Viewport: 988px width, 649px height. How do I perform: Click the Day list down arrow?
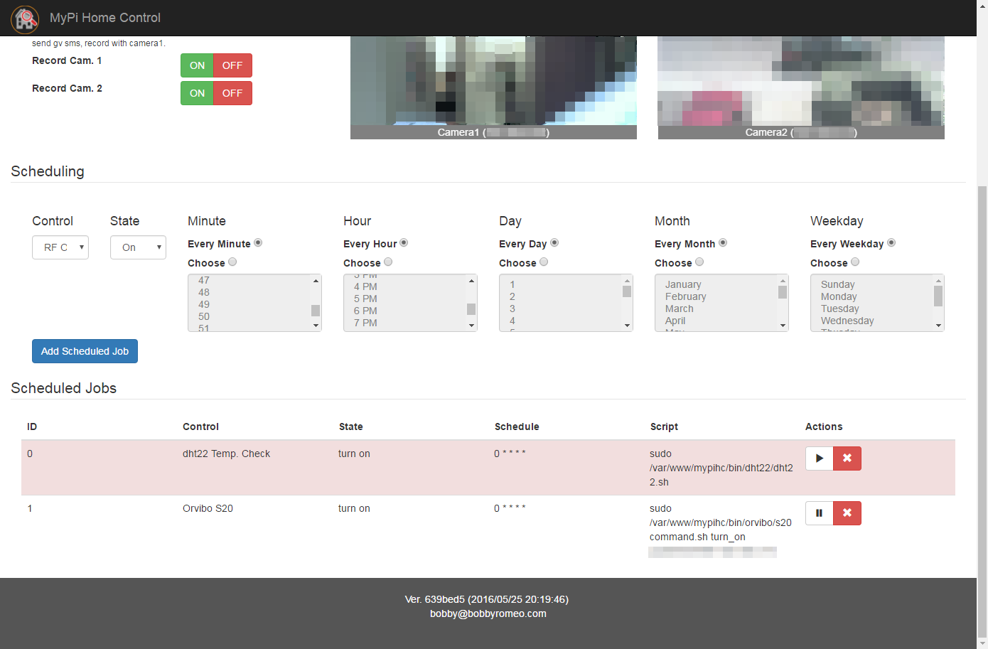click(627, 326)
